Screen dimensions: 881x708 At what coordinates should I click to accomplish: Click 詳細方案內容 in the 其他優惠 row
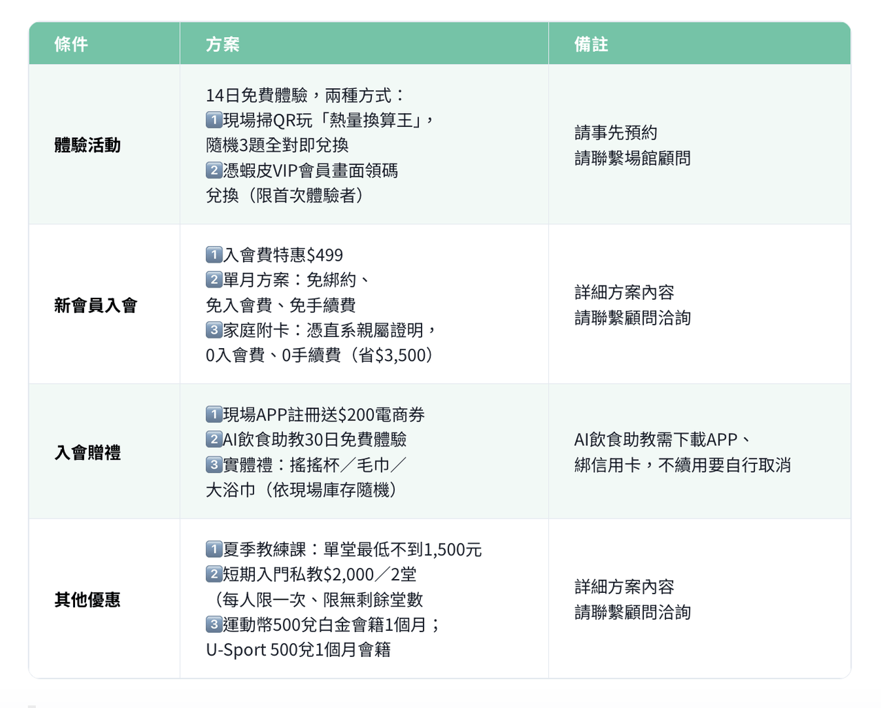click(x=624, y=587)
